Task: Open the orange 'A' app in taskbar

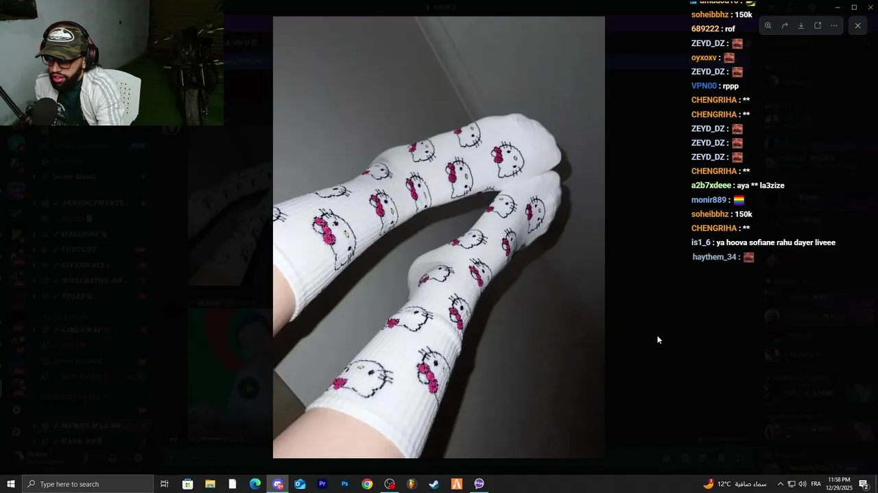Action: pos(457,484)
